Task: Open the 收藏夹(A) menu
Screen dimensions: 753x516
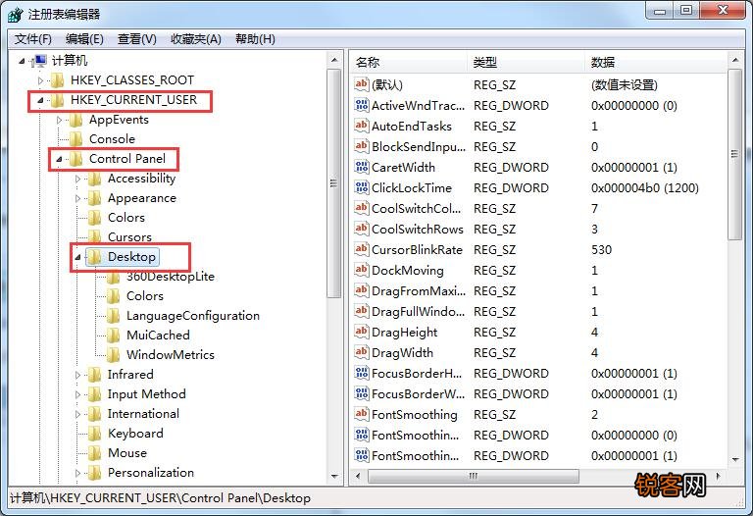Action: 196,39
